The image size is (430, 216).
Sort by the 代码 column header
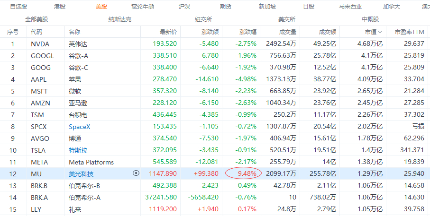pos(37,32)
